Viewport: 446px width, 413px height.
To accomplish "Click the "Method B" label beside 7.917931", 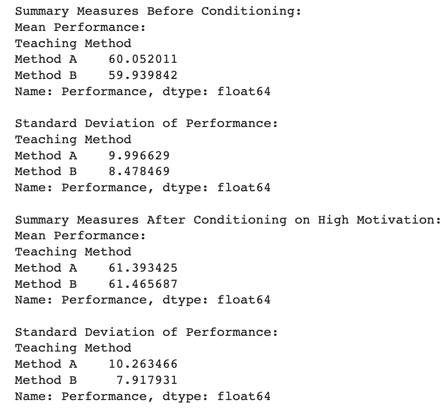I will [46, 380].
